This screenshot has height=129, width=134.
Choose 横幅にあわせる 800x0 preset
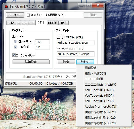(x=104, y=123)
